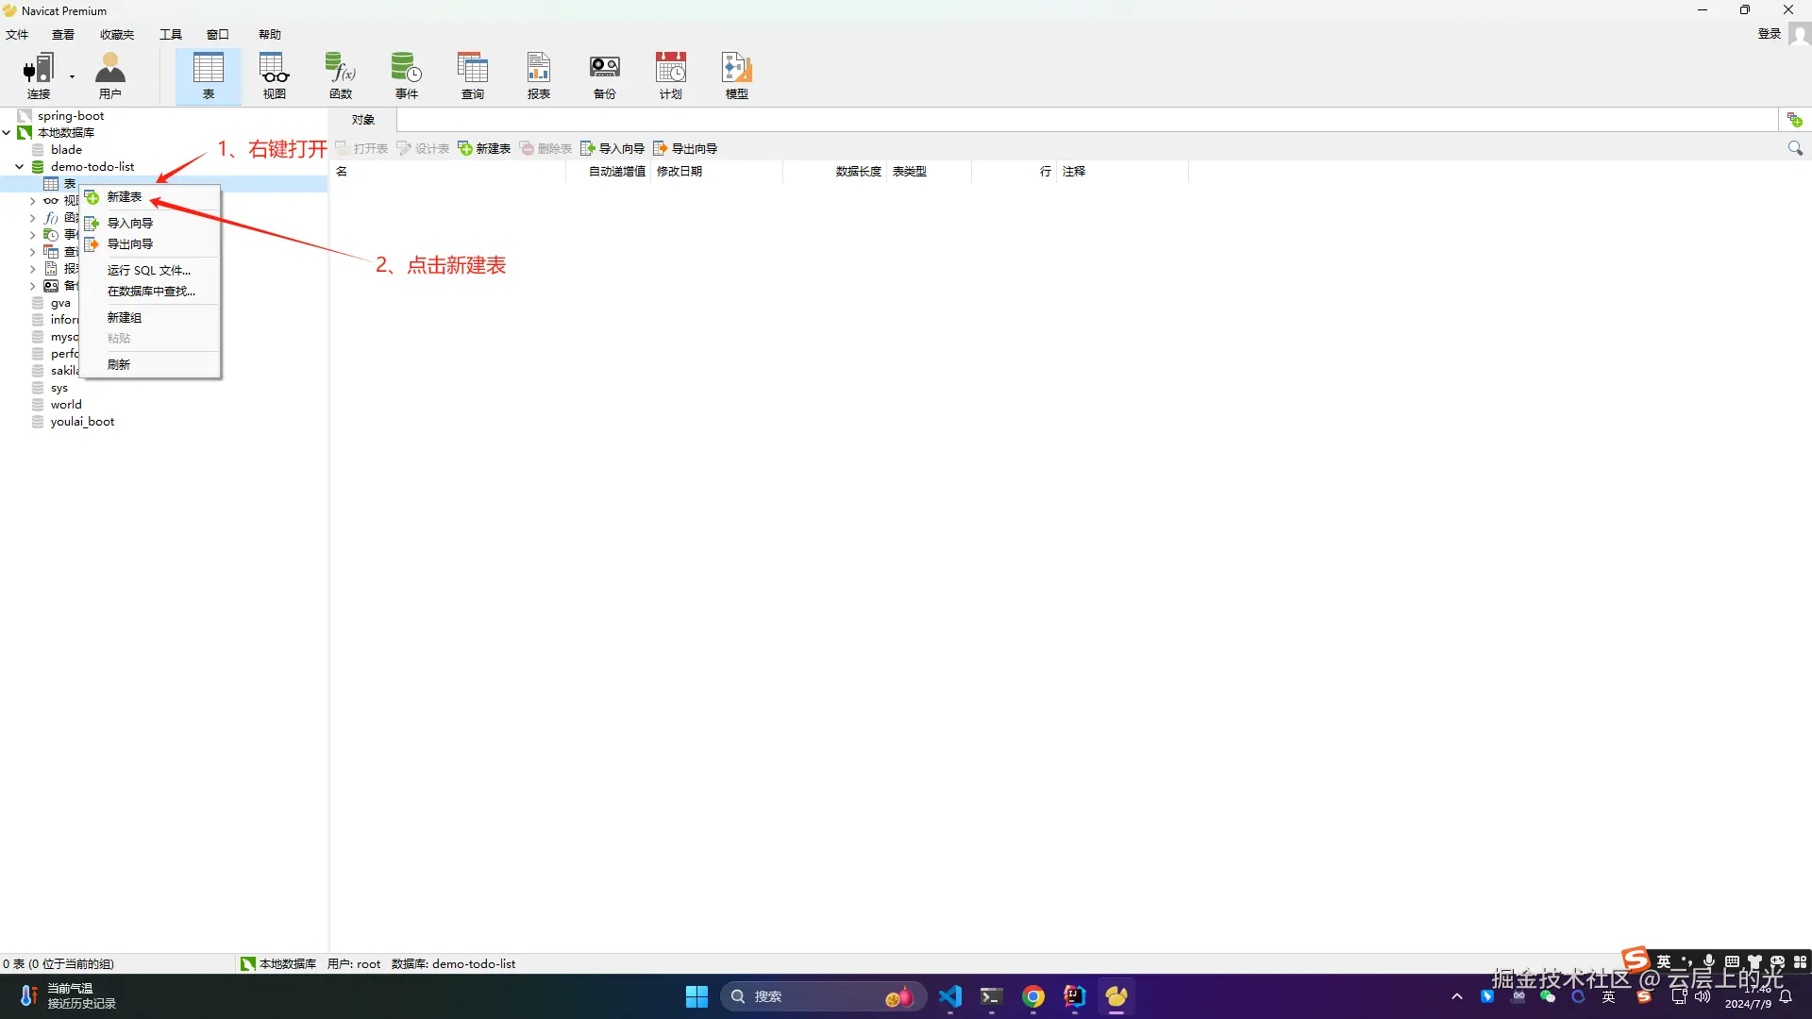Collapse the 本地数据库 connection node
The width and height of the screenshot is (1812, 1019).
click(x=7, y=133)
